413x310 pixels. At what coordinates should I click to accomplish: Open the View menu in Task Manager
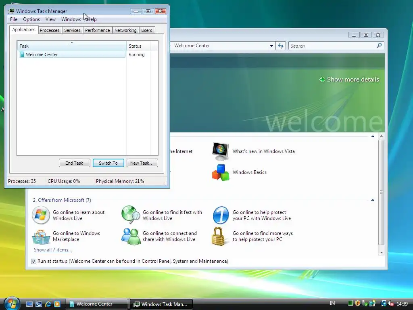tap(50, 19)
